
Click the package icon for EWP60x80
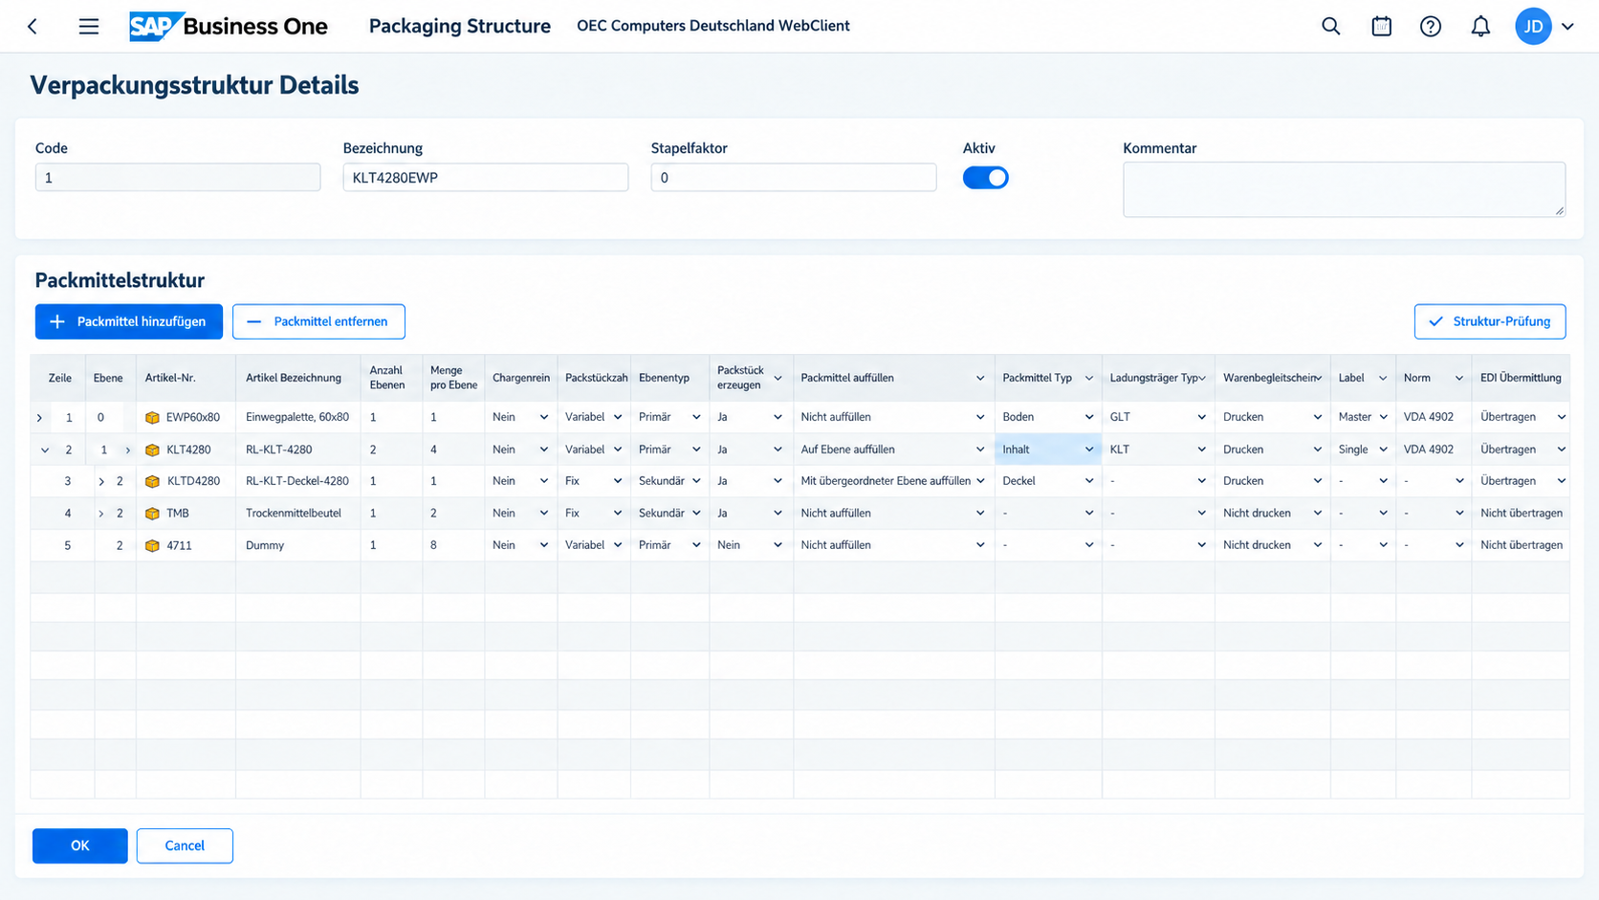(152, 418)
